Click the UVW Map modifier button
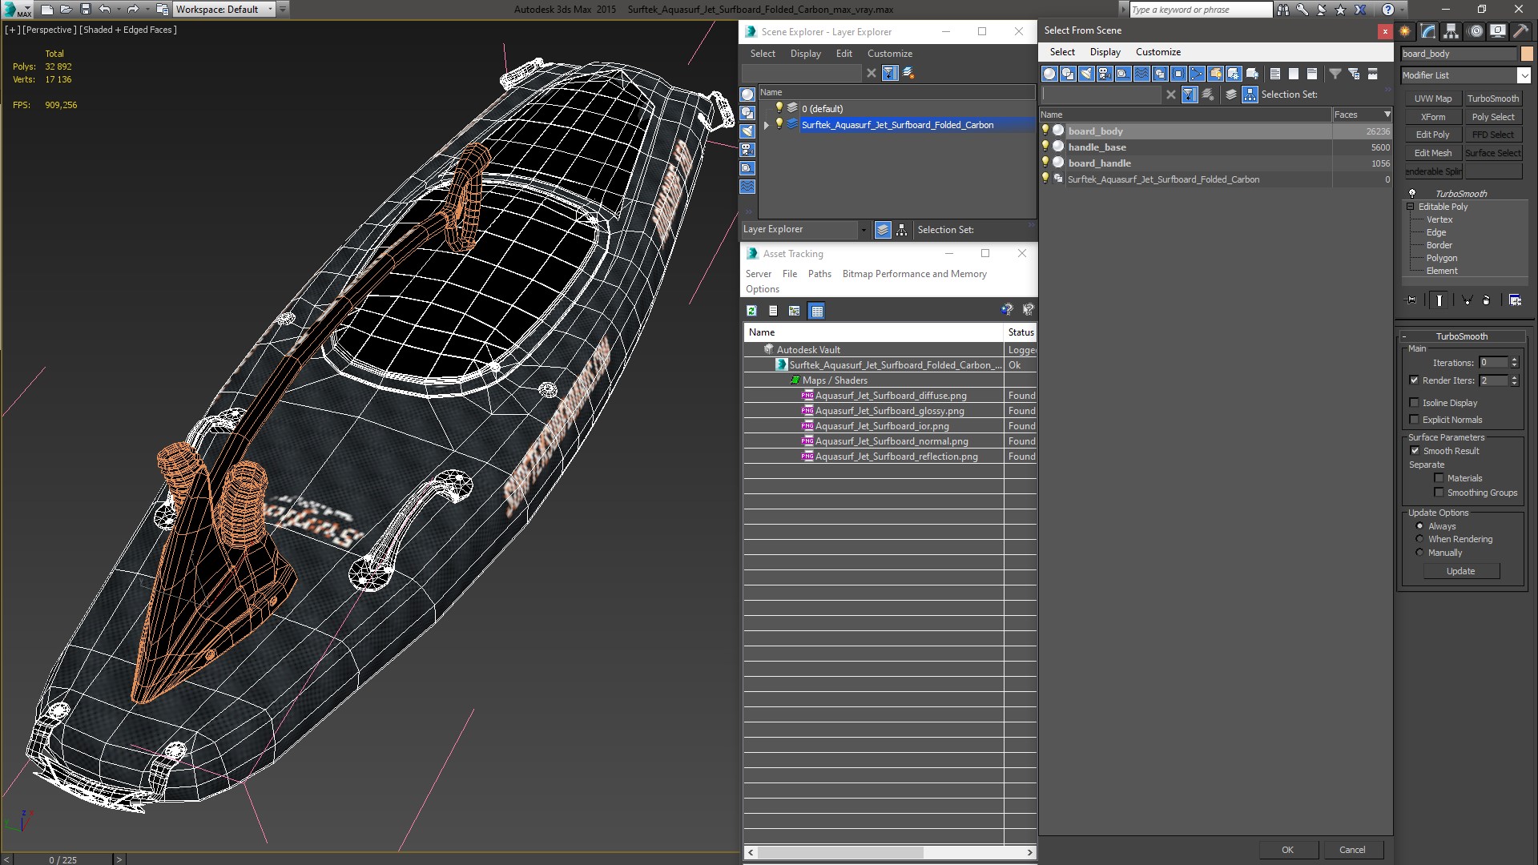 pyautogui.click(x=1433, y=99)
